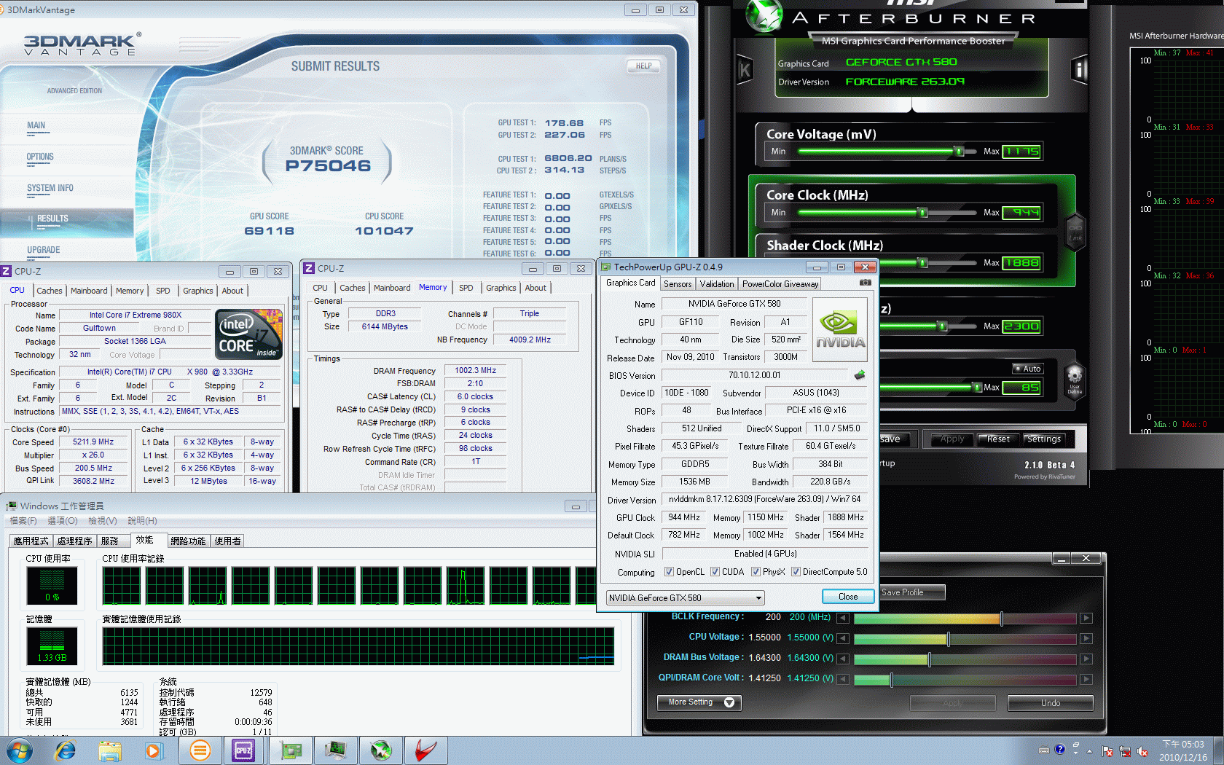Image resolution: width=1224 pixels, height=765 pixels.
Task: Open Windows Explorer folder from the taskbar
Action: [110, 750]
